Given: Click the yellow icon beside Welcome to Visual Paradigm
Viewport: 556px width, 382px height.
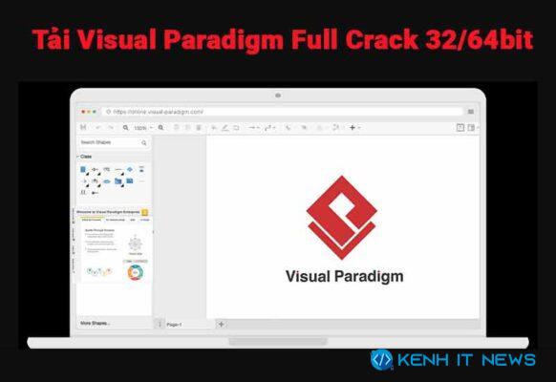Looking at the screenshot, I should coord(144,212).
